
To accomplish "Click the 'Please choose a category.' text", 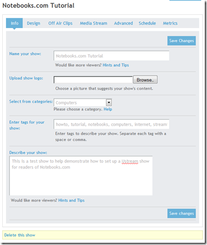I will point(78,109).
